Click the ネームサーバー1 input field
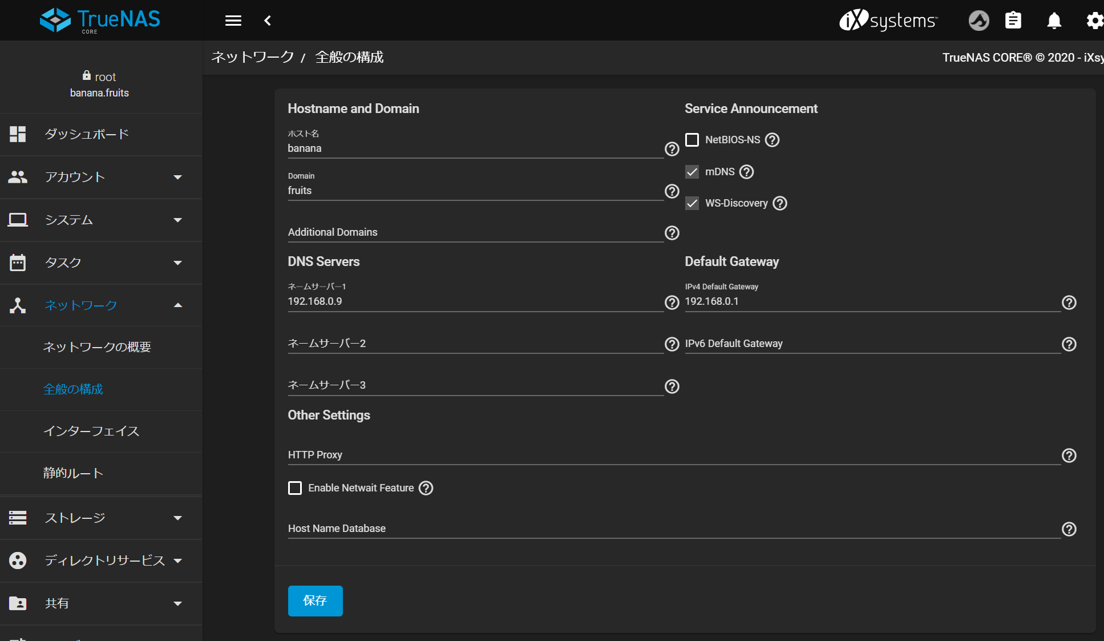 pyautogui.click(x=475, y=301)
